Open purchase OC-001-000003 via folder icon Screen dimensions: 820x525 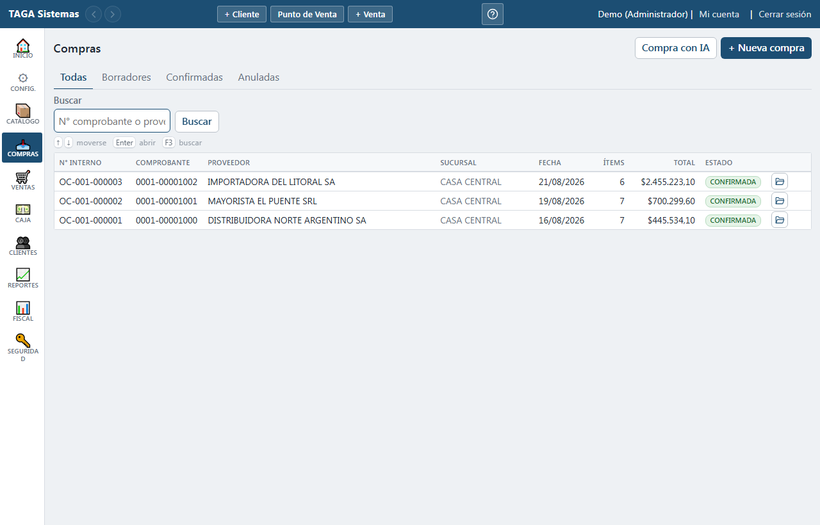pos(780,182)
